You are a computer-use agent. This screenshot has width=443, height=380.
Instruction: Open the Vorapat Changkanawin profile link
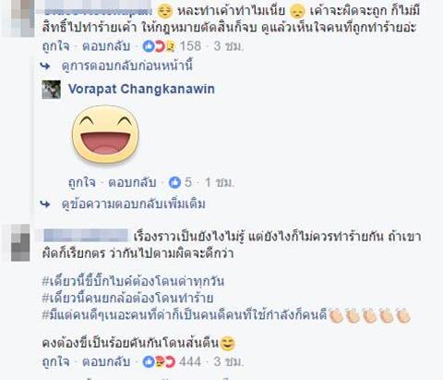point(141,89)
